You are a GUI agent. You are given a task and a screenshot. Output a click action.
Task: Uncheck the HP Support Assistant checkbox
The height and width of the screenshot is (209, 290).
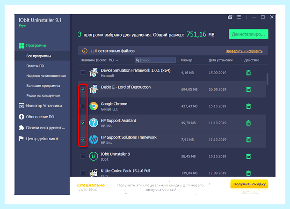83,123
